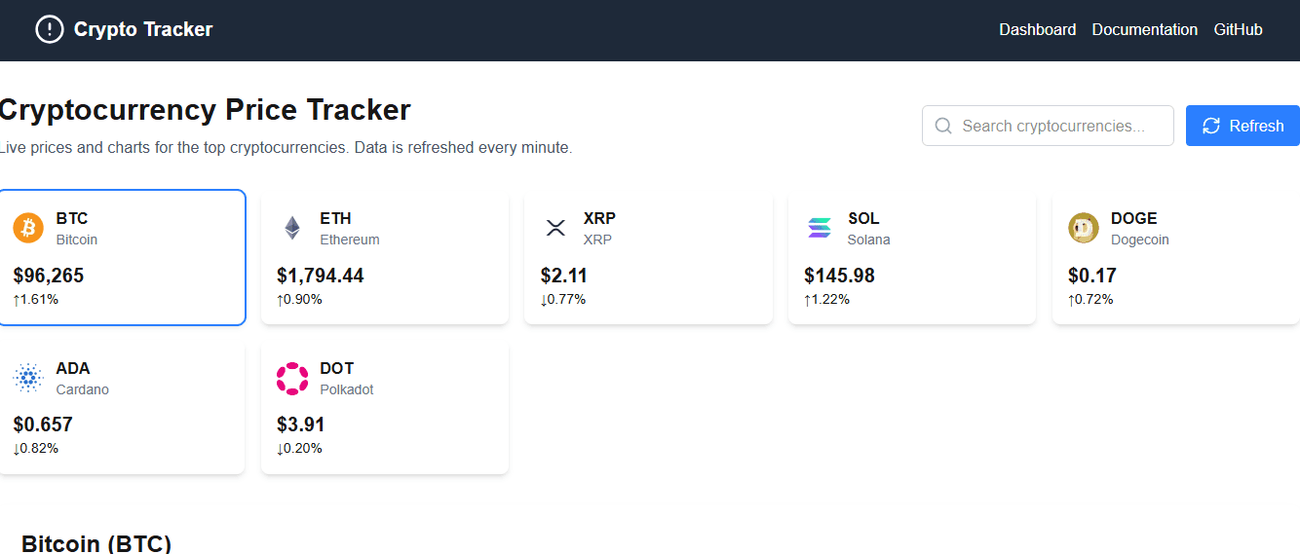Click the BTC ticker label
1300x554 pixels.
(72, 218)
